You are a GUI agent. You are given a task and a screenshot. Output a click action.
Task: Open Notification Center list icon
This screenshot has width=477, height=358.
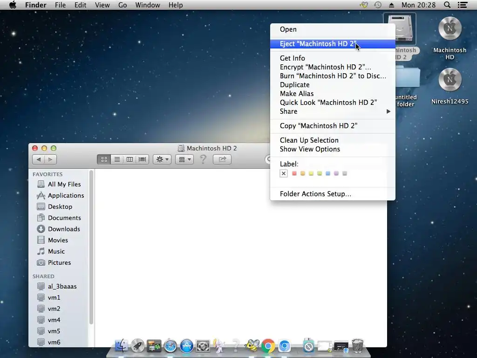coord(463,5)
